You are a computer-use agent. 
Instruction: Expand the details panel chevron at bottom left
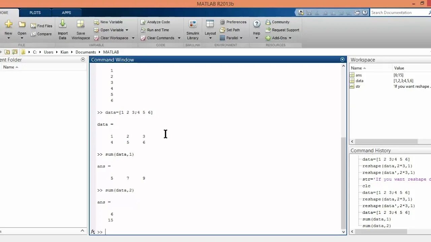click(x=82, y=231)
